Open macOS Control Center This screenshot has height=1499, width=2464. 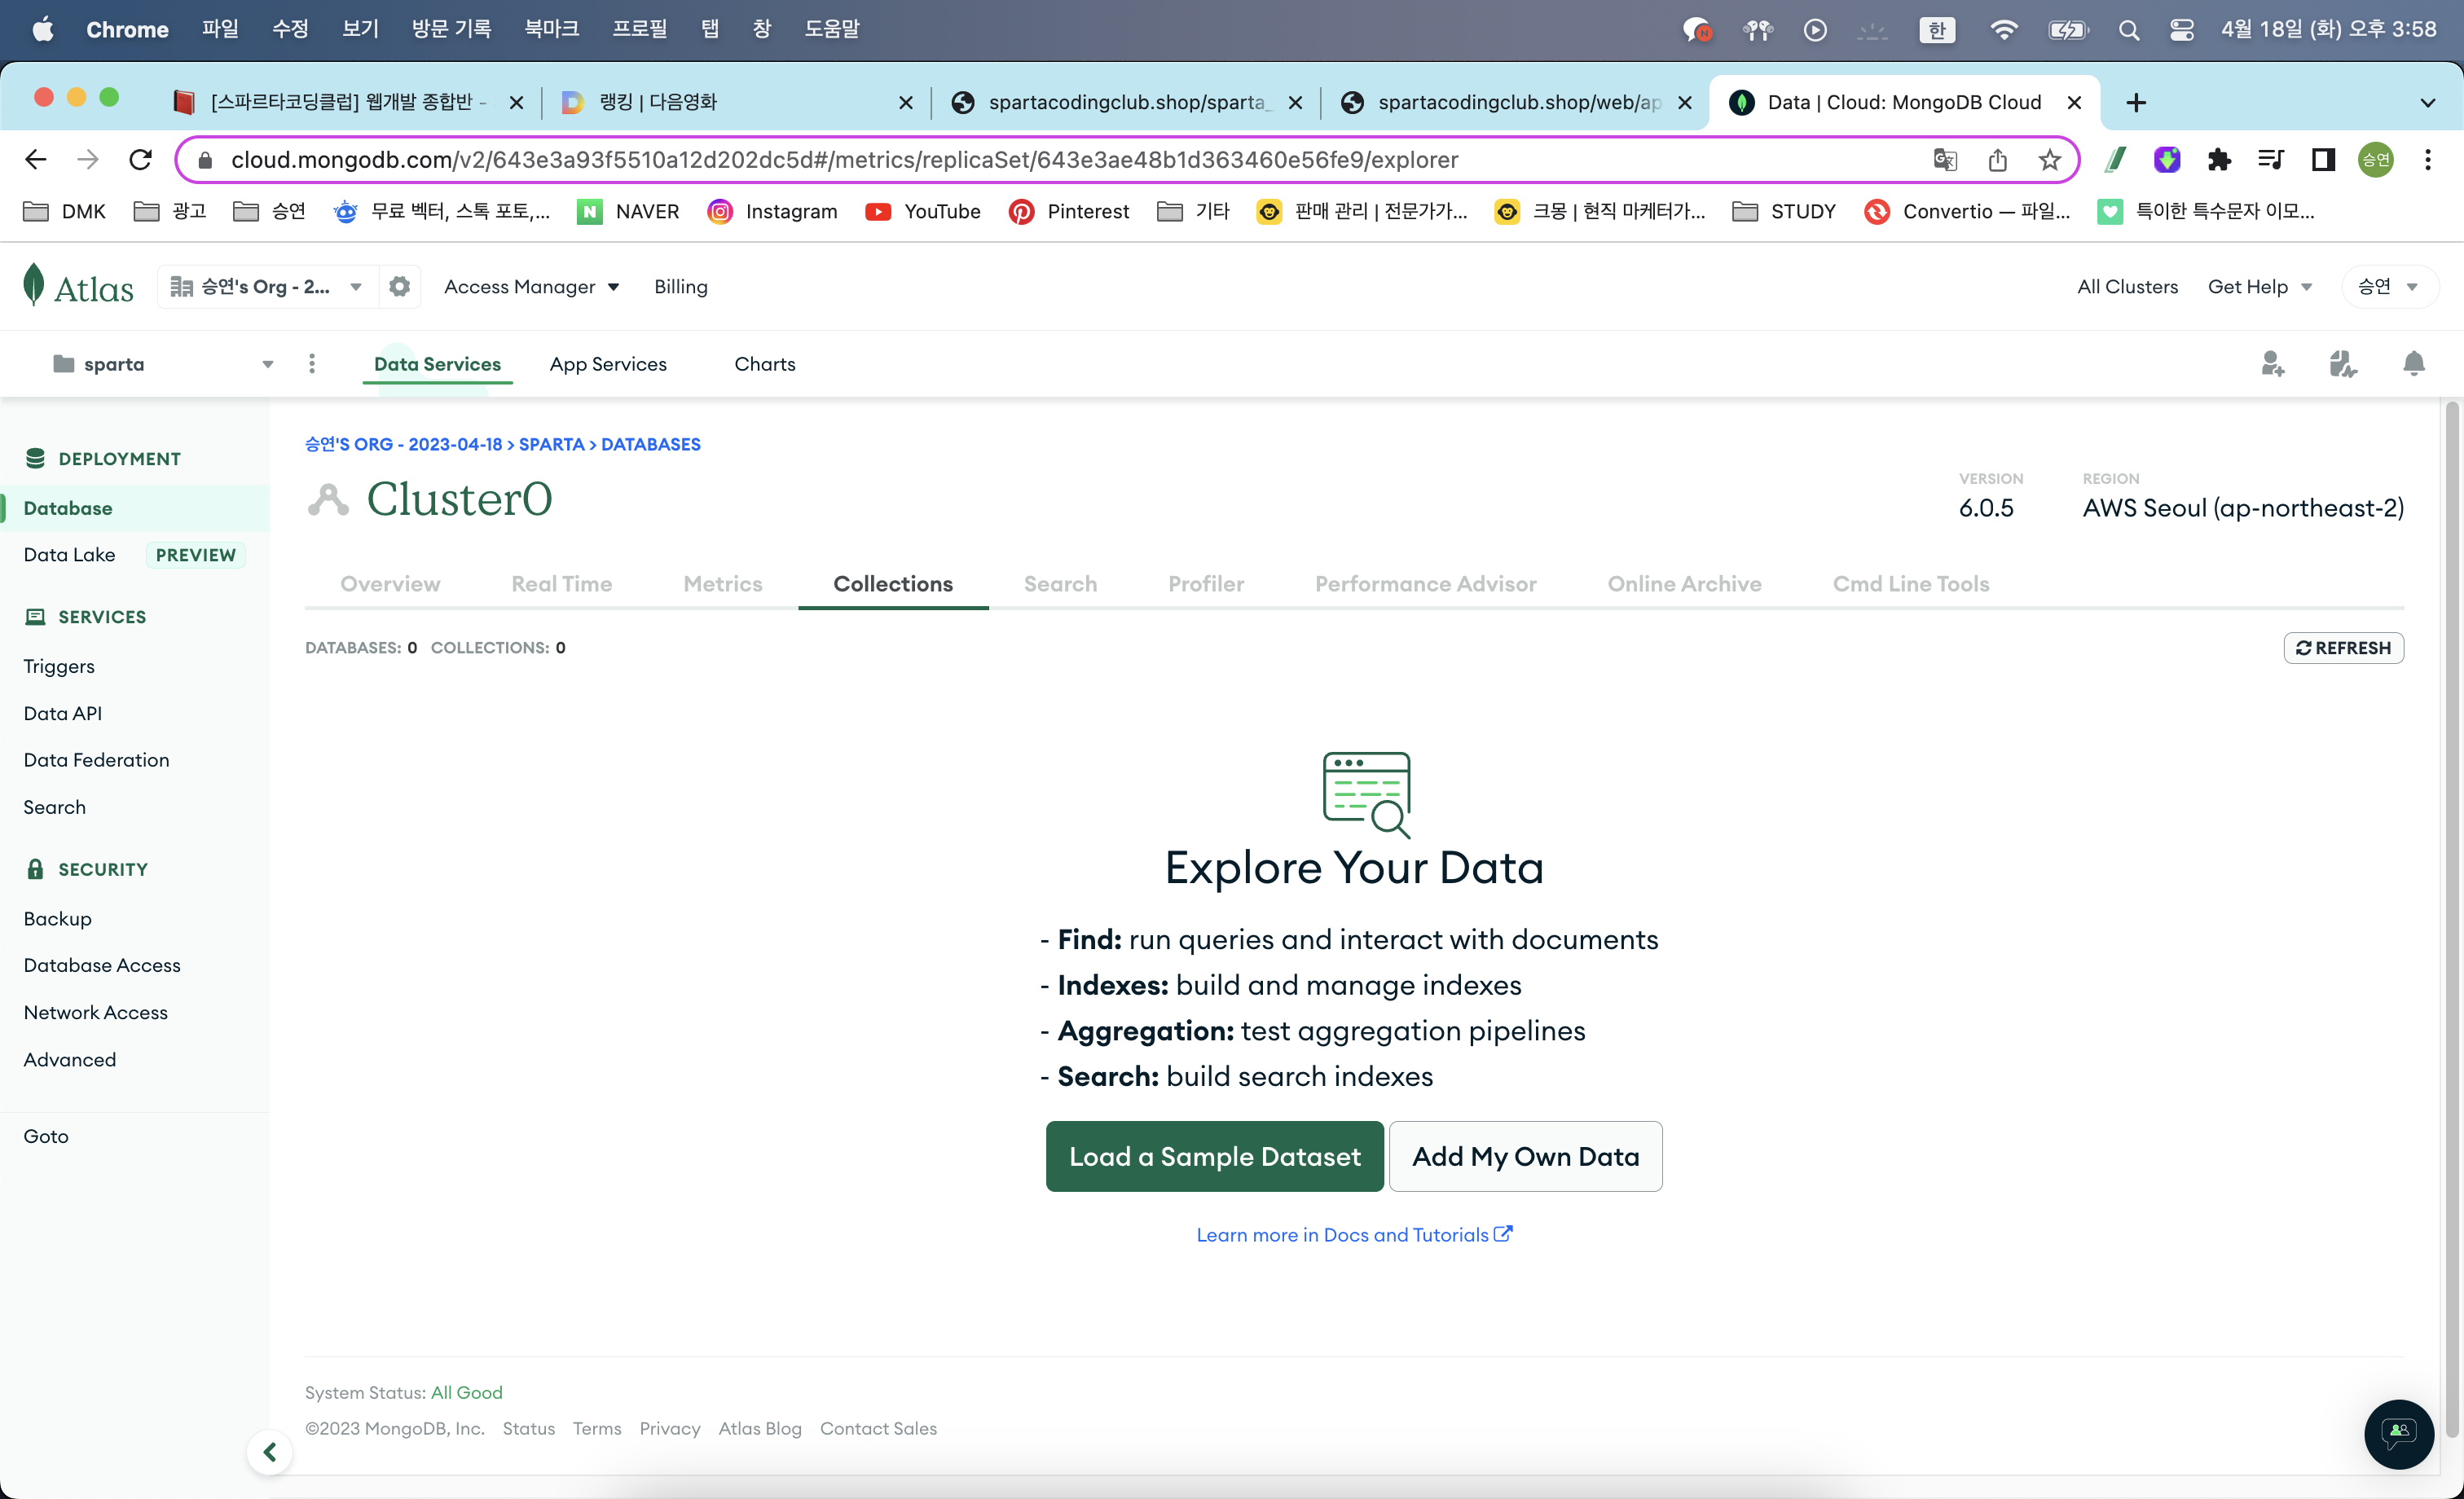tap(2182, 30)
